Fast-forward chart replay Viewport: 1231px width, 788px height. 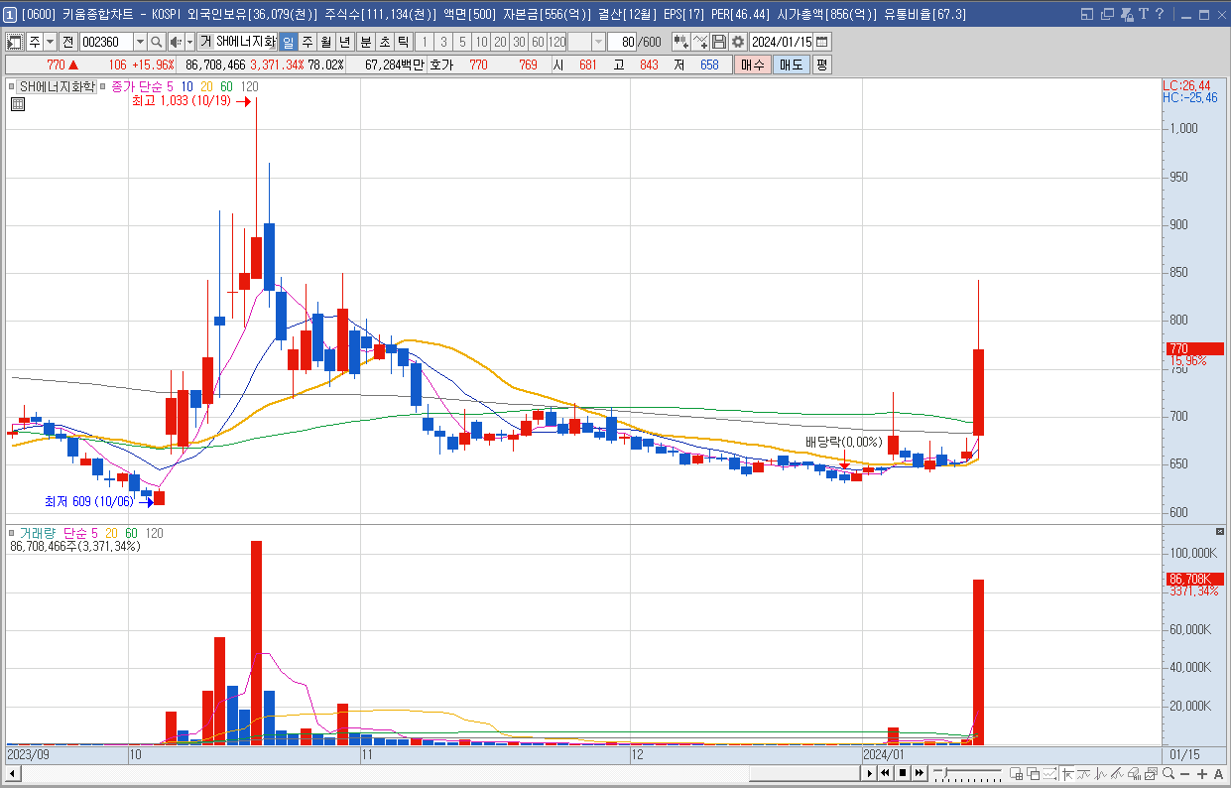point(919,773)
